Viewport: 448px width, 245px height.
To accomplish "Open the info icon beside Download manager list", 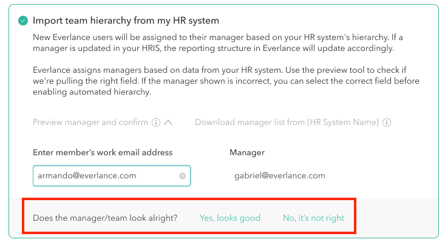I will pyautogui.click(x=387, y=122).
